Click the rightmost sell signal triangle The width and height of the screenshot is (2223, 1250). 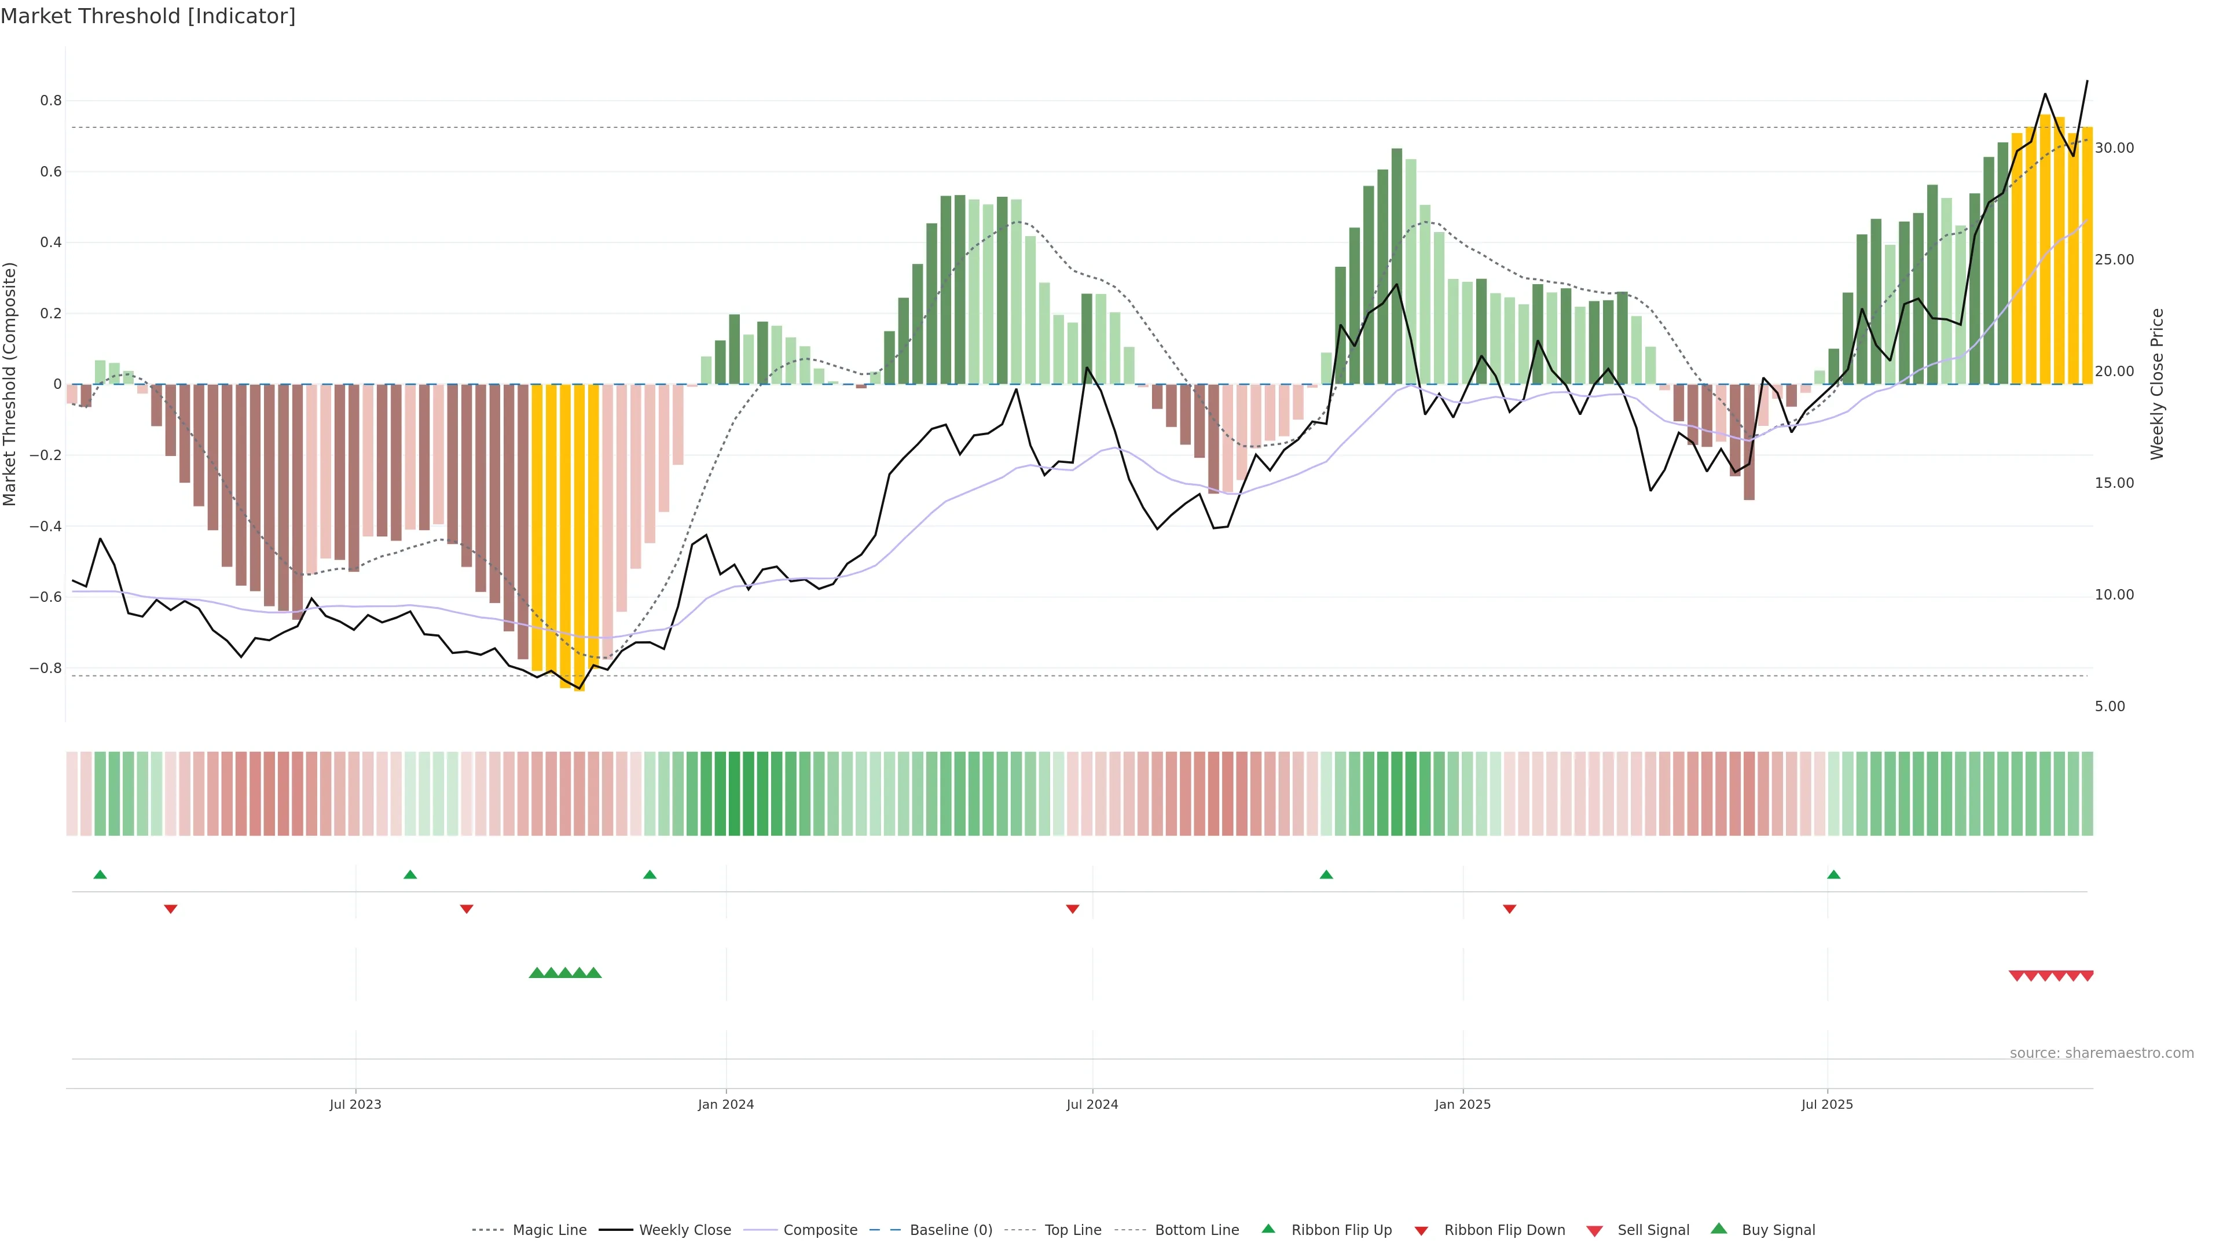[2086, 976]
